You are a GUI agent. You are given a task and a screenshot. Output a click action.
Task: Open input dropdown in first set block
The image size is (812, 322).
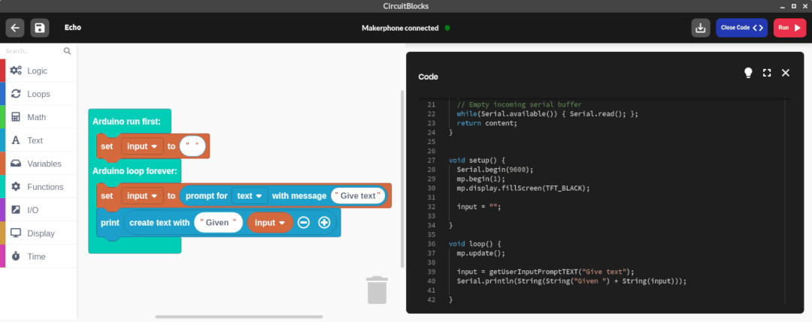(x=142, y=146)
